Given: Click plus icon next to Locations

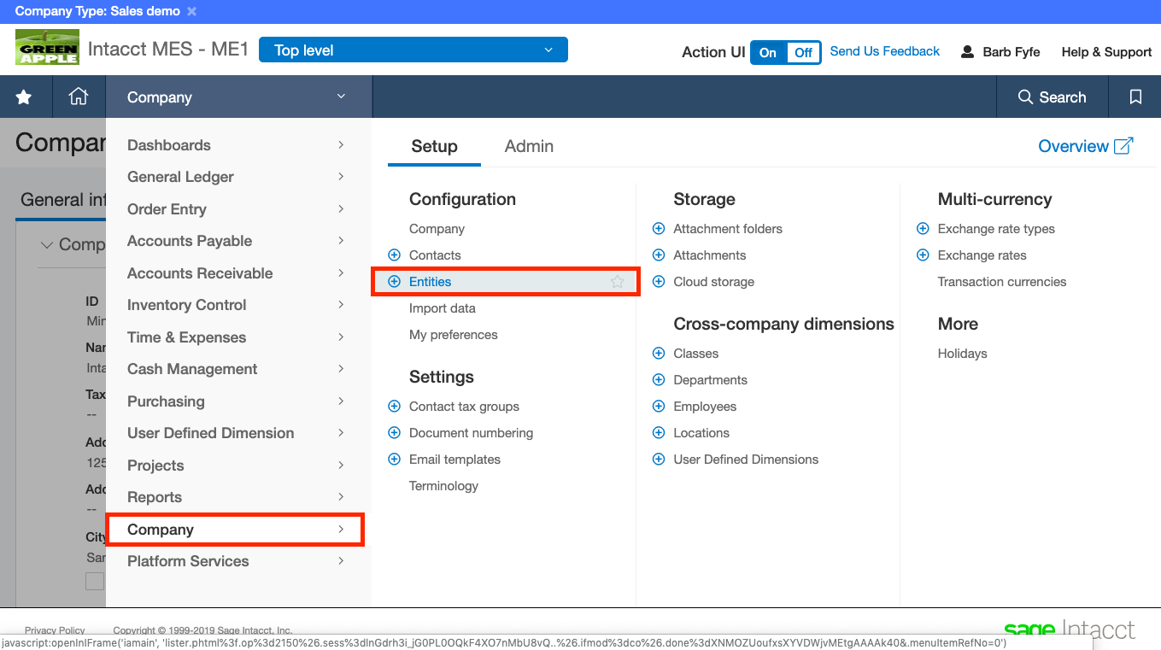Looking at the screenshot, I should point(659,433).
